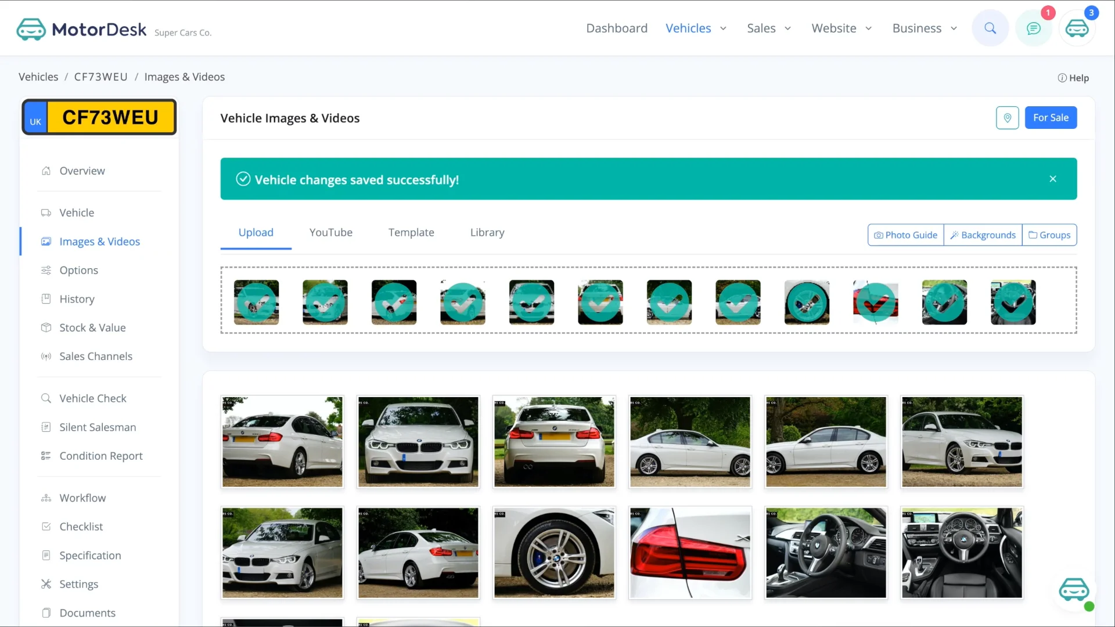Open Settings in sidebar
1115x627 pixels.
click(78, 584)
